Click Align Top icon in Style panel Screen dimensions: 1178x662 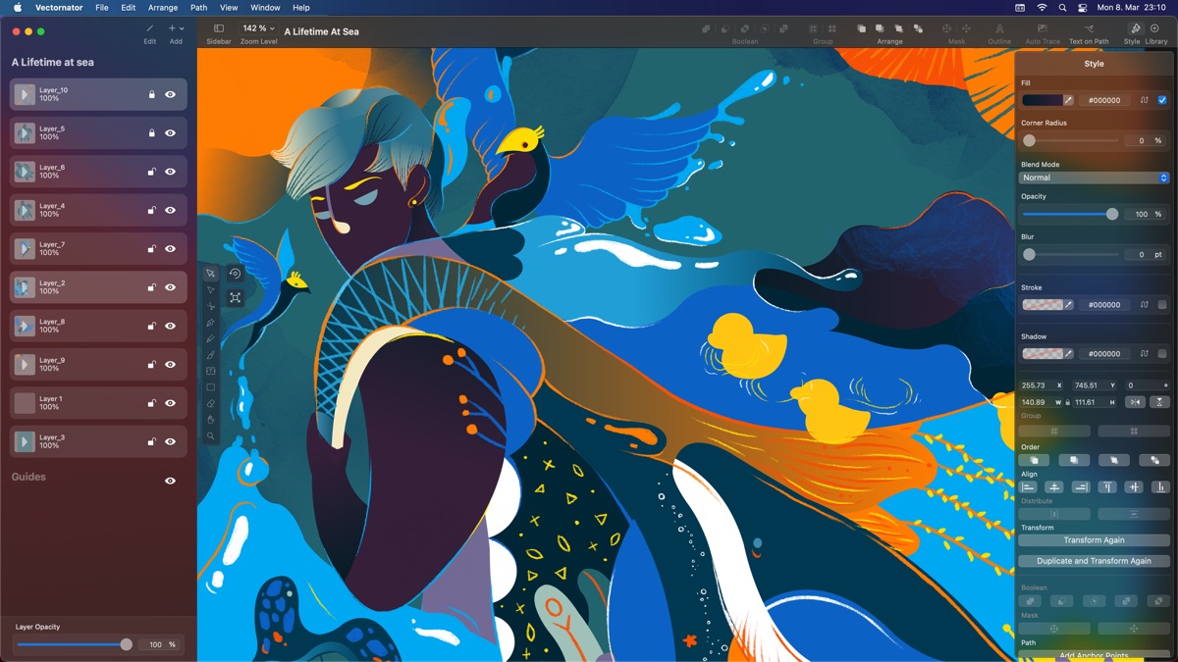coord(1107,486)
